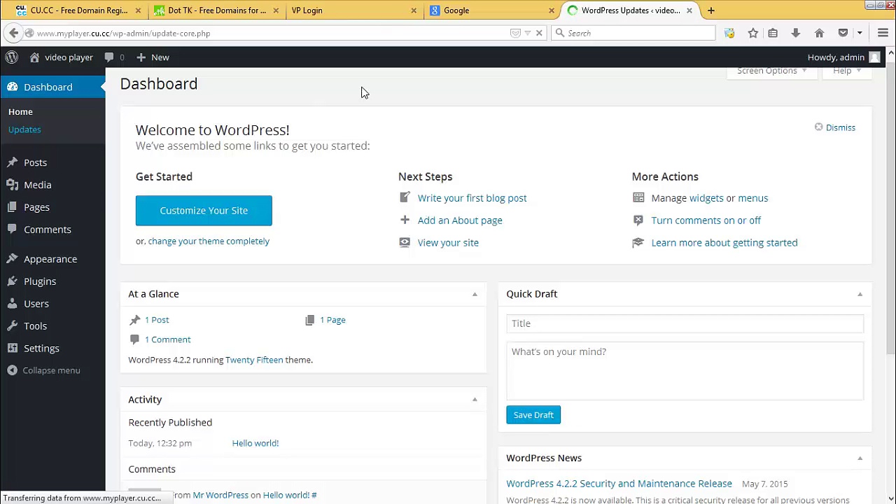The height and width of the screenshot is (504, 896).
Task: Collapse the Quick Draft widget
Action: pyautogui.click(x=860, y=294)
